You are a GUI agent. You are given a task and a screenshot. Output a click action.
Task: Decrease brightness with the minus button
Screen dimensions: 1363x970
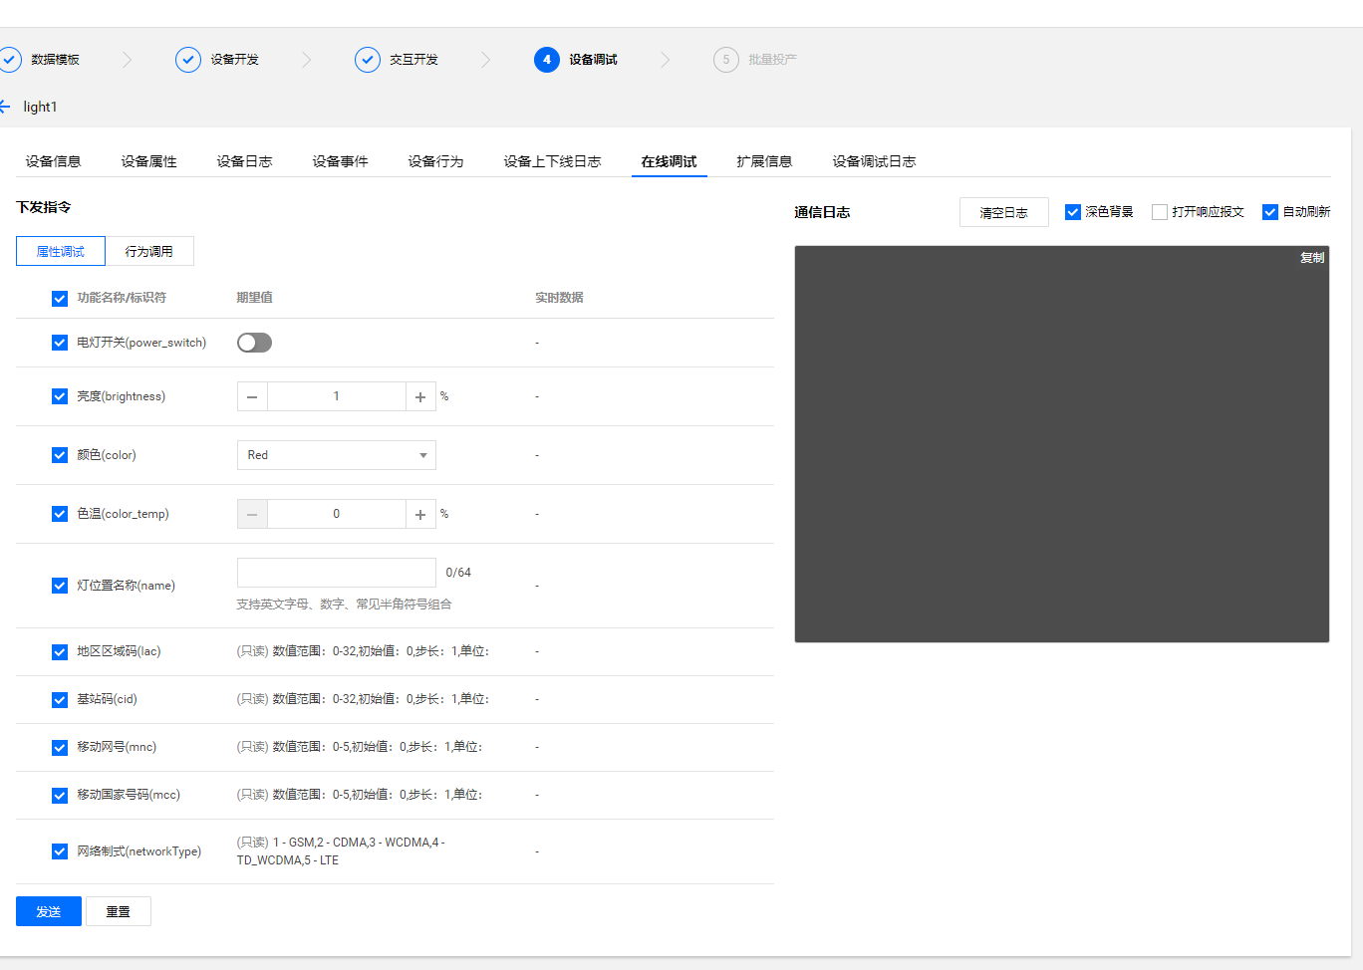(252, 396)
